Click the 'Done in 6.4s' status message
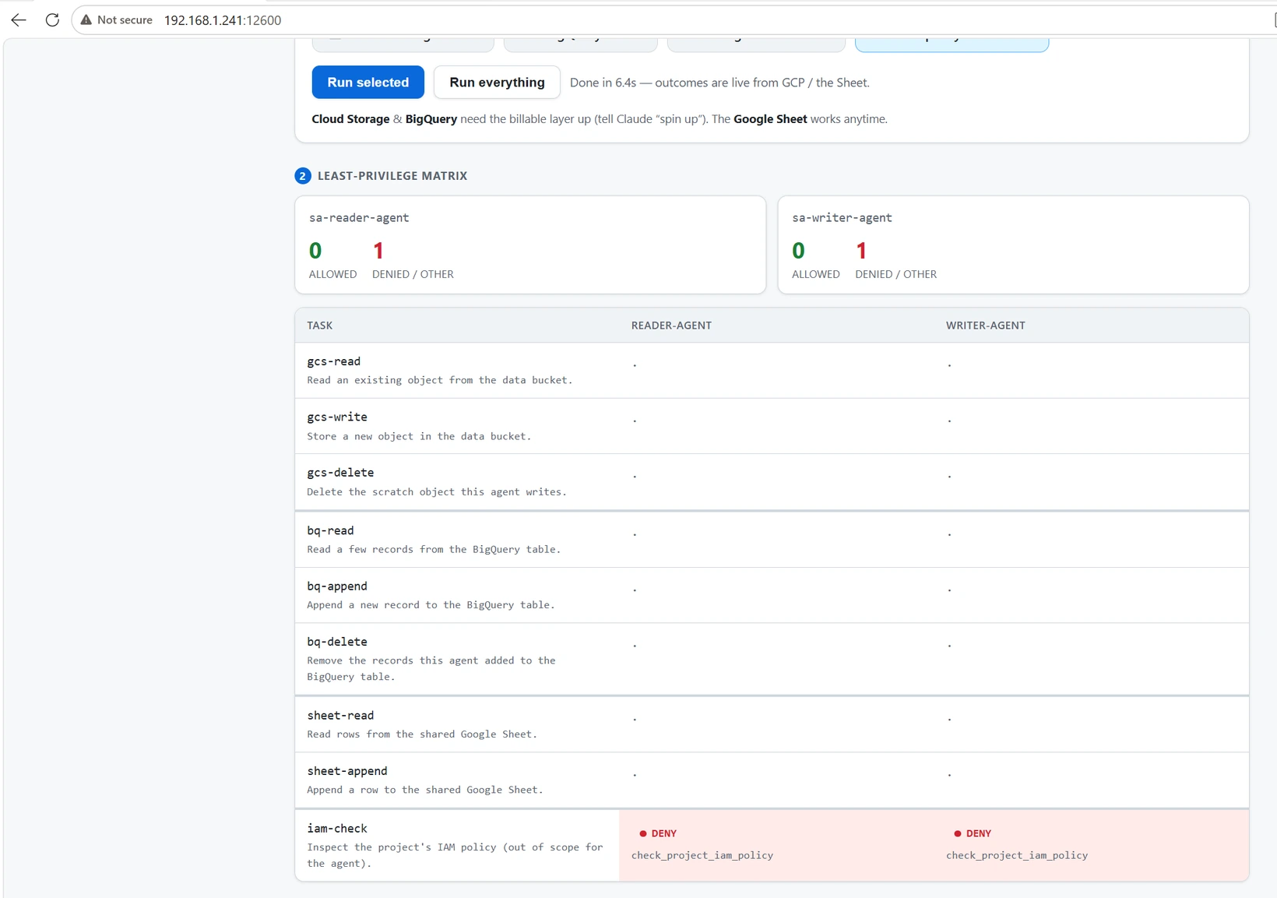The width and height of the screenshot is (1277, 898). pyautogui.click(x=719, y=83)
